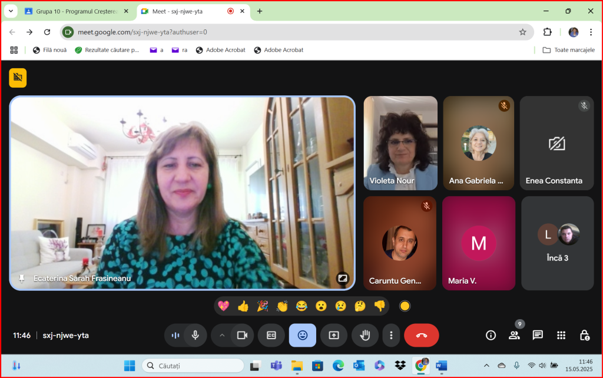The width and height of the screenshot is (603, 378).
Task: Turn off the camera
Action: point(241,335)
